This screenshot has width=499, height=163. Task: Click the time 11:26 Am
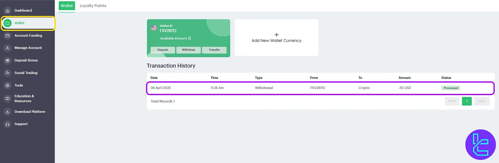tap(217, 88)
